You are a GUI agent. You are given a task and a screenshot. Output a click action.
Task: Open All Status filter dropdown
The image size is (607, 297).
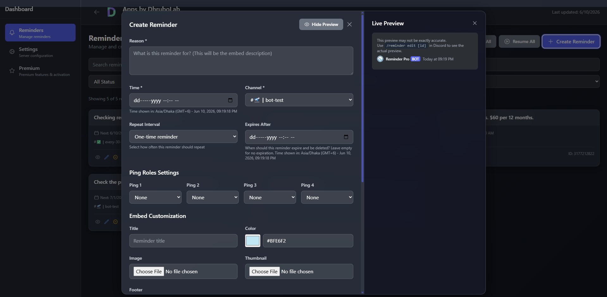[x=105, y=82]
